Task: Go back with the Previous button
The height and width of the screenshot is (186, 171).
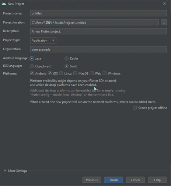Action: 92,180
